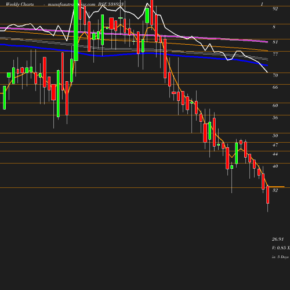The height and width of the screenshot is (290, 290).
Task: Select the 92 price axis label
Action: point(275,9)
